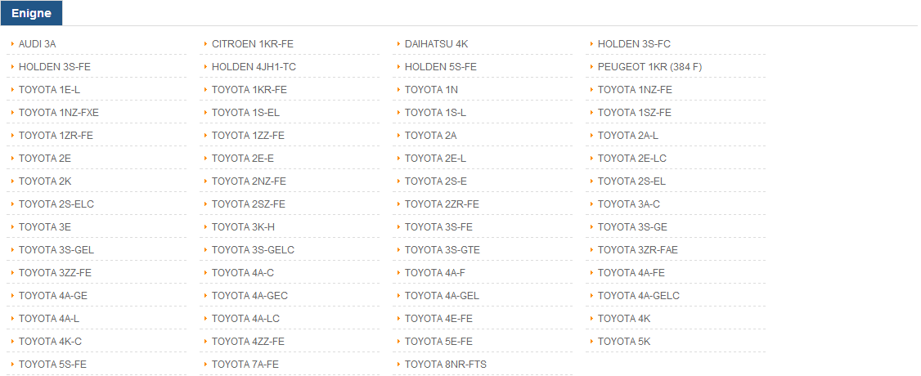Go to the TOYOTA 2S-ELC link
This screenshot has width=921, height=376.
tap(56, 204)
